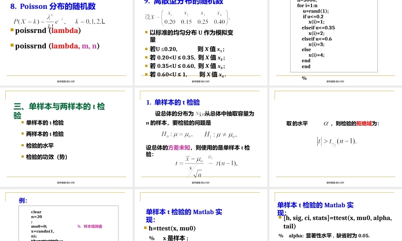Click the footer 数学建模 统计分析 on the 拒绝域 slide
This screenshot has height=241, width=402.
(335, 183)
